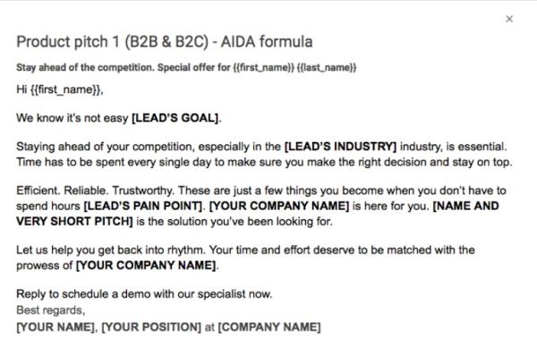The height and width of the screenshot is (355, 537).
Task: Select the [LEAD'S INDUSTRY] placeholder
Action: (340, 147)
